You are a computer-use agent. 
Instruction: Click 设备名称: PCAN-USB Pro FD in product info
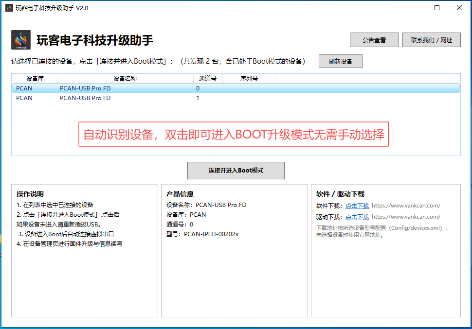[206, 205]
